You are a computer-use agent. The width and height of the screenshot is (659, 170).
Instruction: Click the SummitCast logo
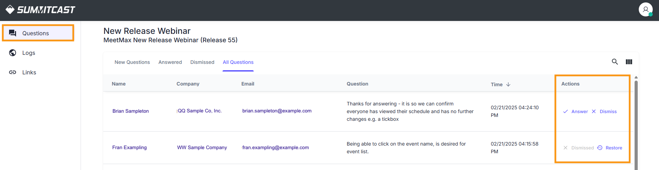tap(40, 10)
